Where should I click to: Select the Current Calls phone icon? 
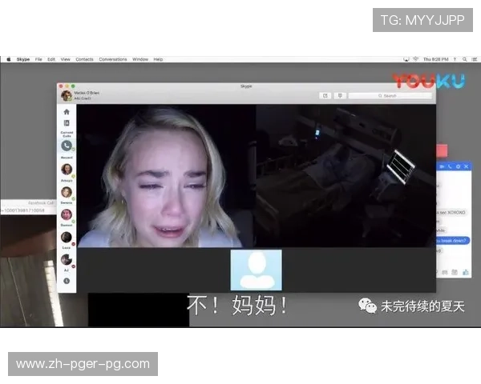[x=67, y=146]
